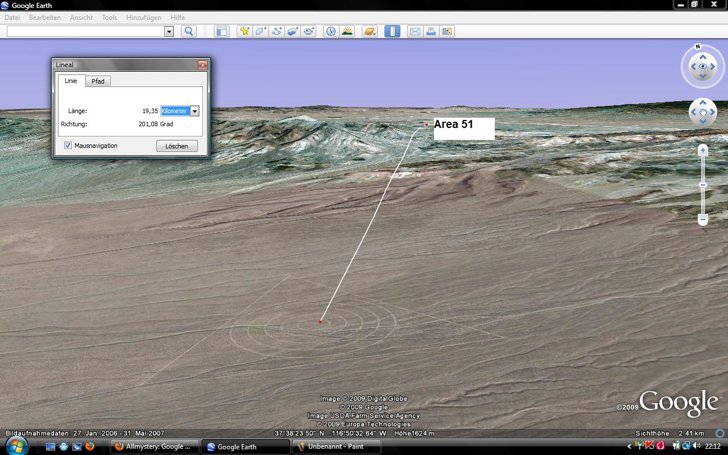This screenshot has width=728, height=455.
Task: Look left with the eye control's left arrow
Action: (x=693, y=67)
